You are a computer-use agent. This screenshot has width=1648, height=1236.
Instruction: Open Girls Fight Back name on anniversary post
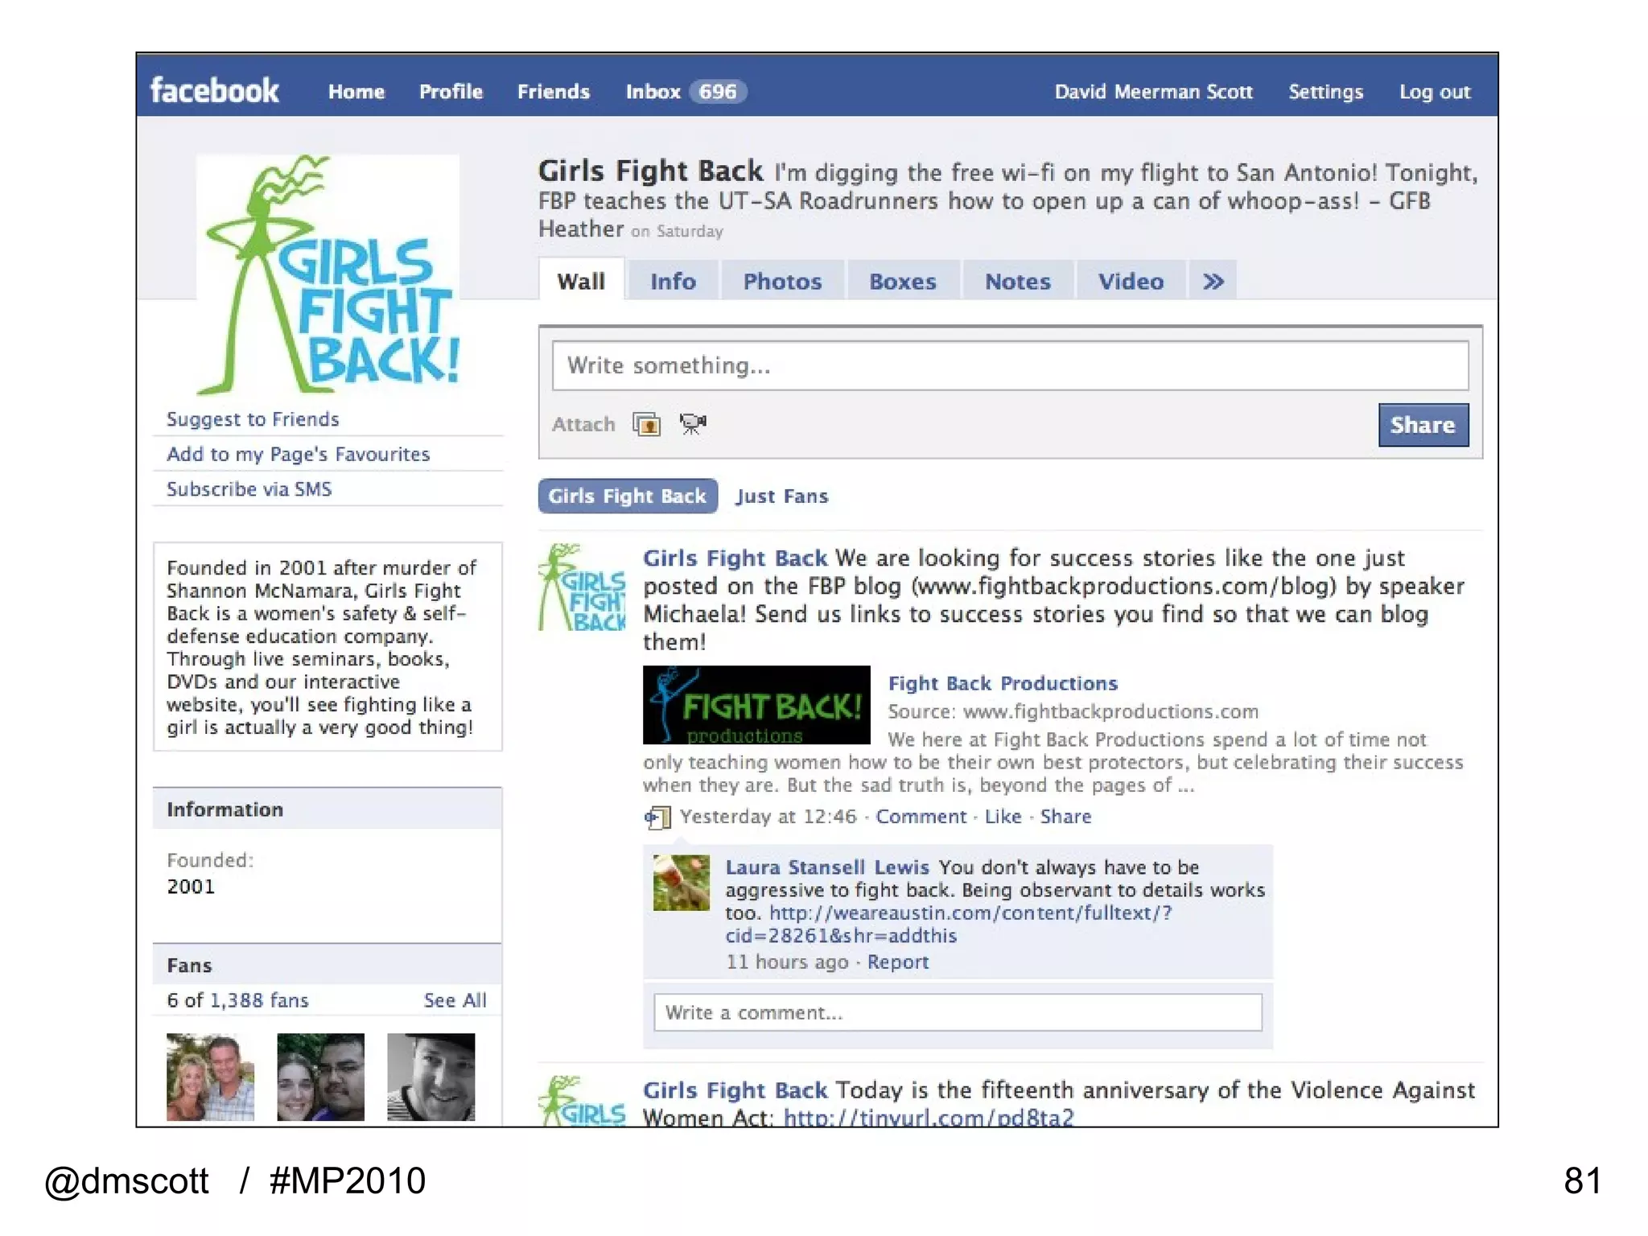(x=735, y=1090)
